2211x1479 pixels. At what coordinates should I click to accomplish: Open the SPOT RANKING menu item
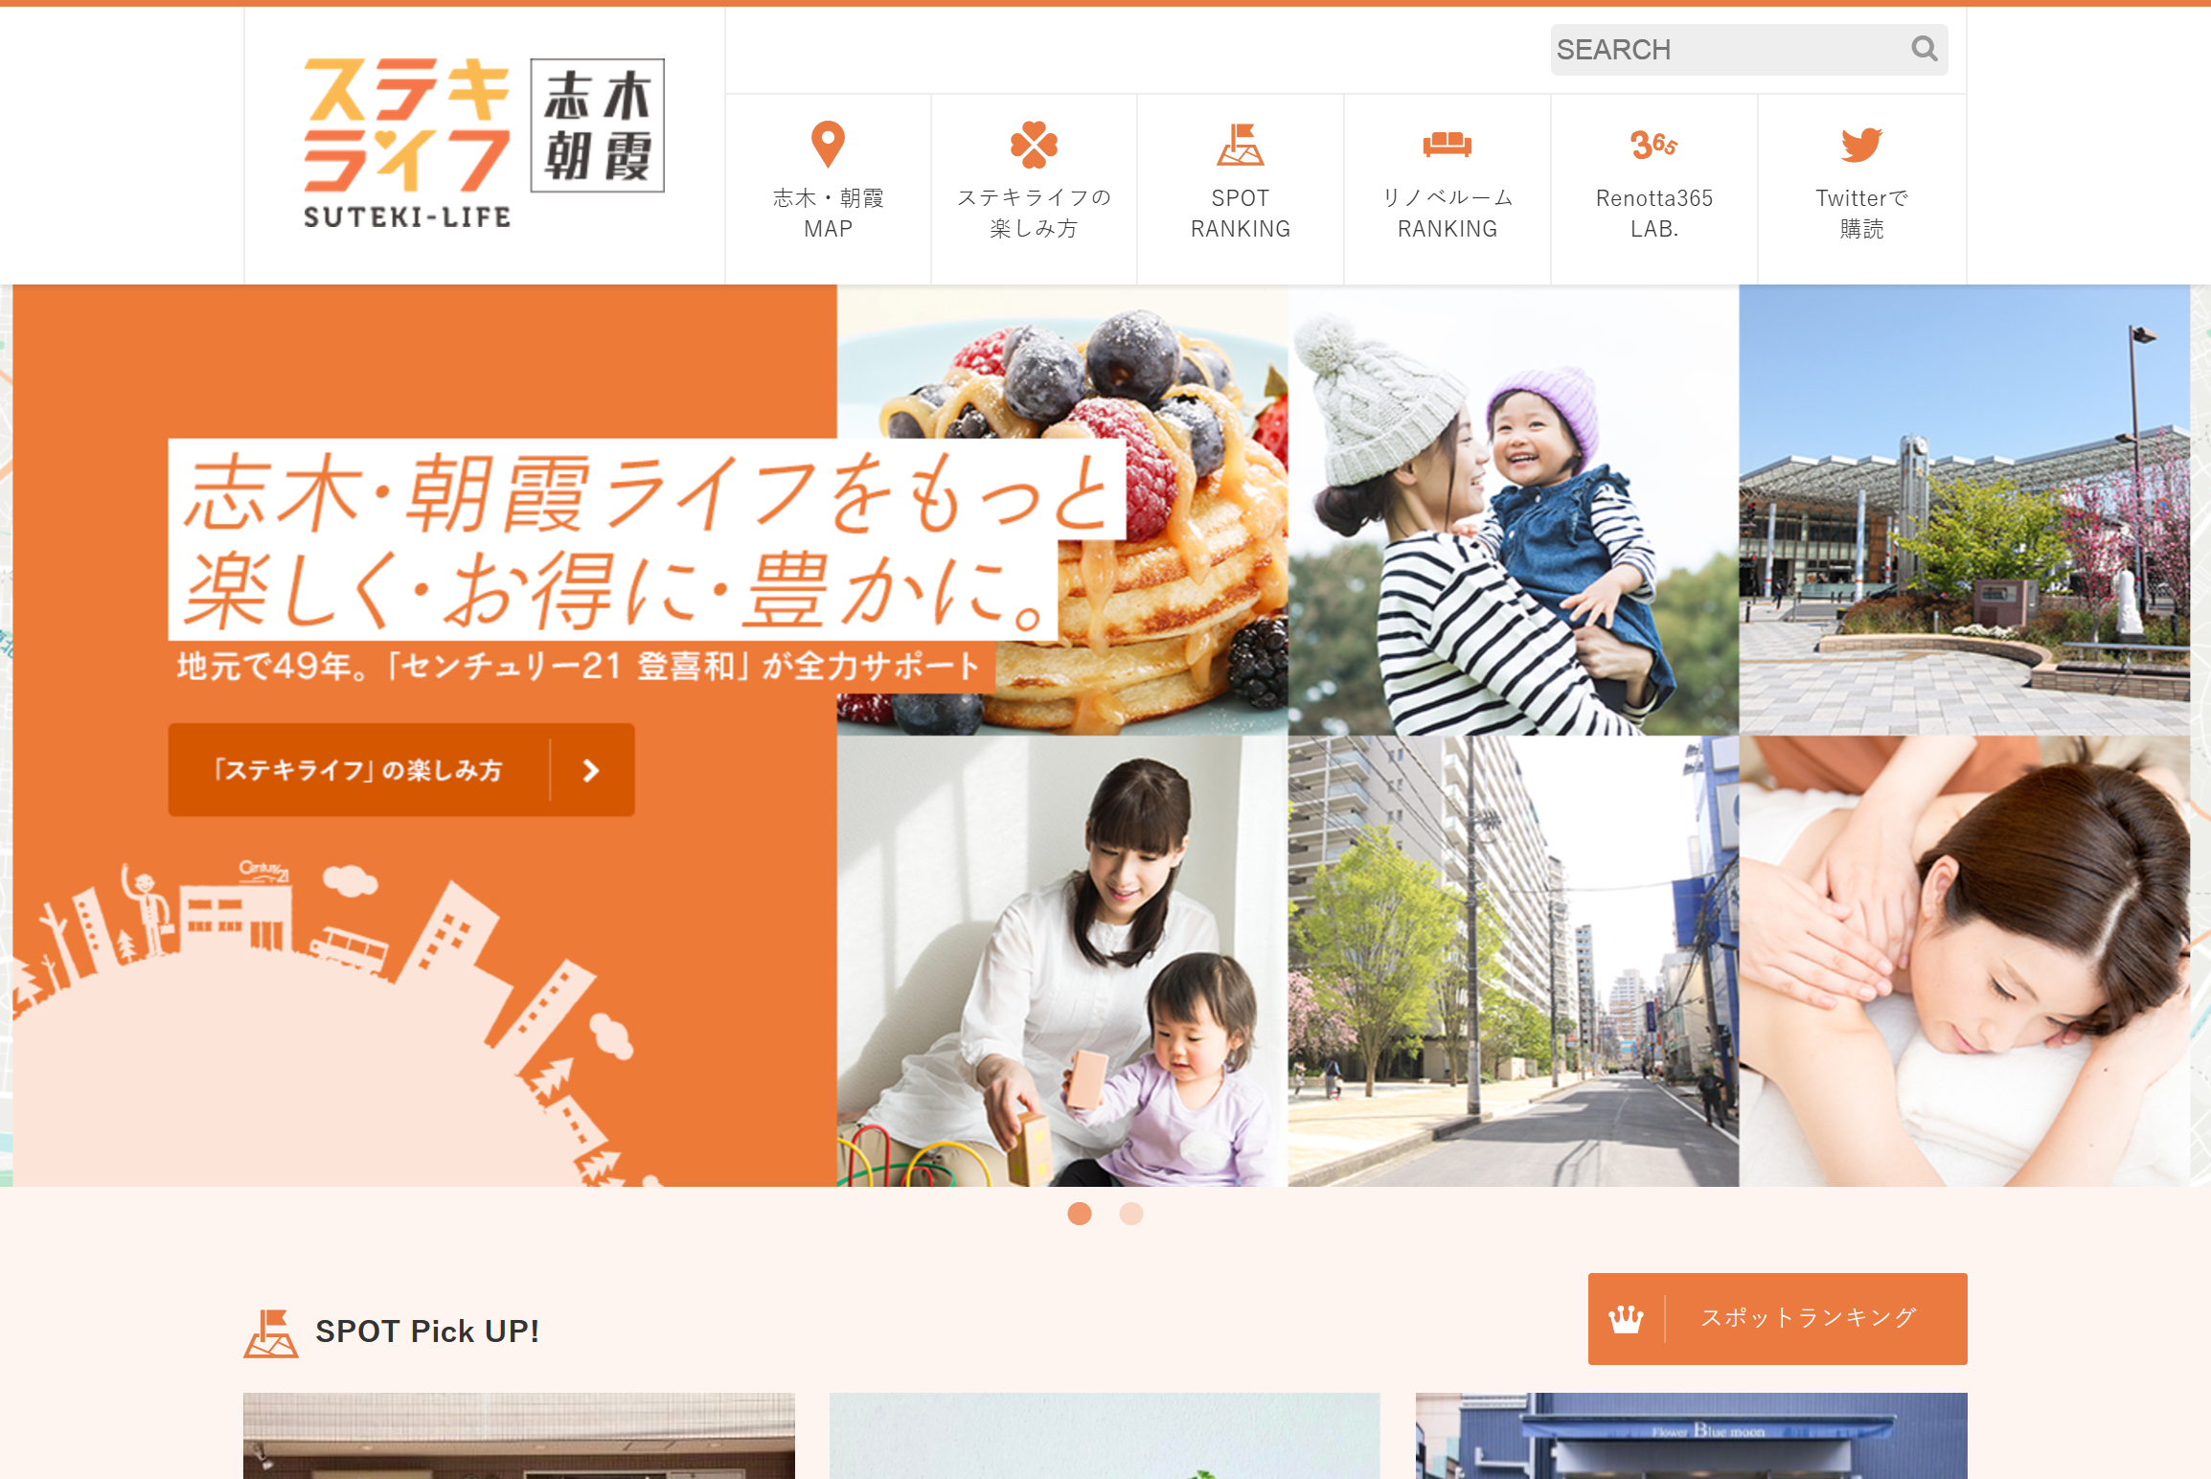point(1240,188)
